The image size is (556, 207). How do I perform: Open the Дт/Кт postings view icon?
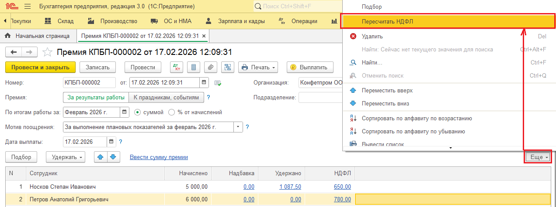click(x=177, y=68)
